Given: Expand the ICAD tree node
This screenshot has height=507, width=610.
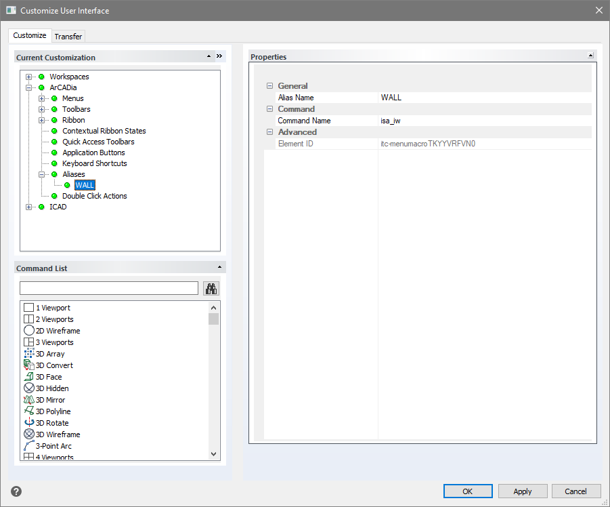Looking at the screenshot, I should (28, 207).
